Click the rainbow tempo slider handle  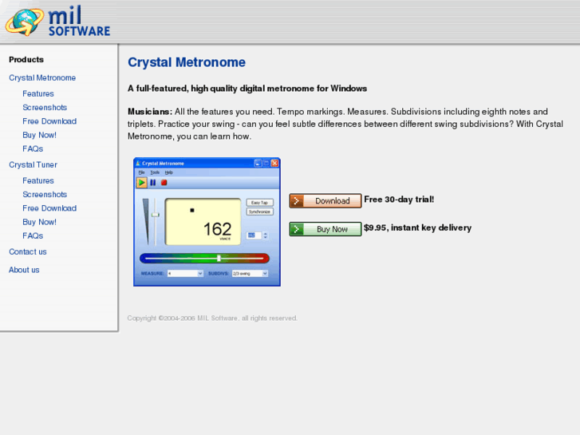[x=219, y=258]
